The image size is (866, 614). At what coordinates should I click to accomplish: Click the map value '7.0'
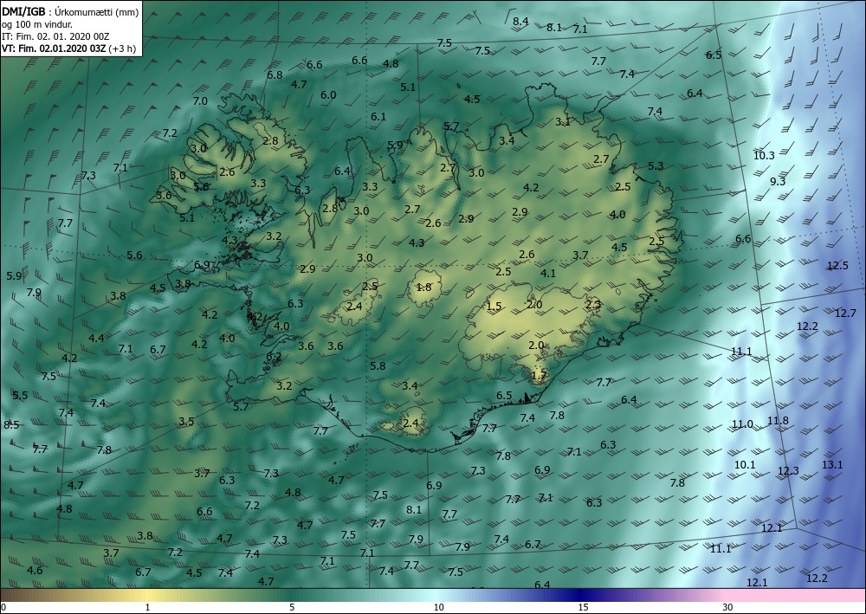(x=200, y=101)
